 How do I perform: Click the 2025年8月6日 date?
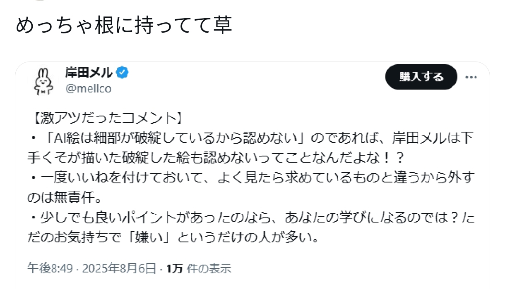(119, 269)
